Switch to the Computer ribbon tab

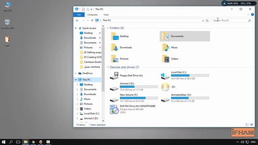(92, 14)
